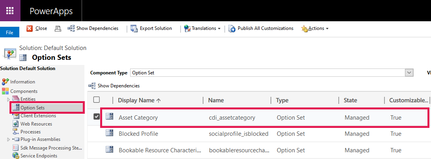Open the Translations menu

coord(204,28)
